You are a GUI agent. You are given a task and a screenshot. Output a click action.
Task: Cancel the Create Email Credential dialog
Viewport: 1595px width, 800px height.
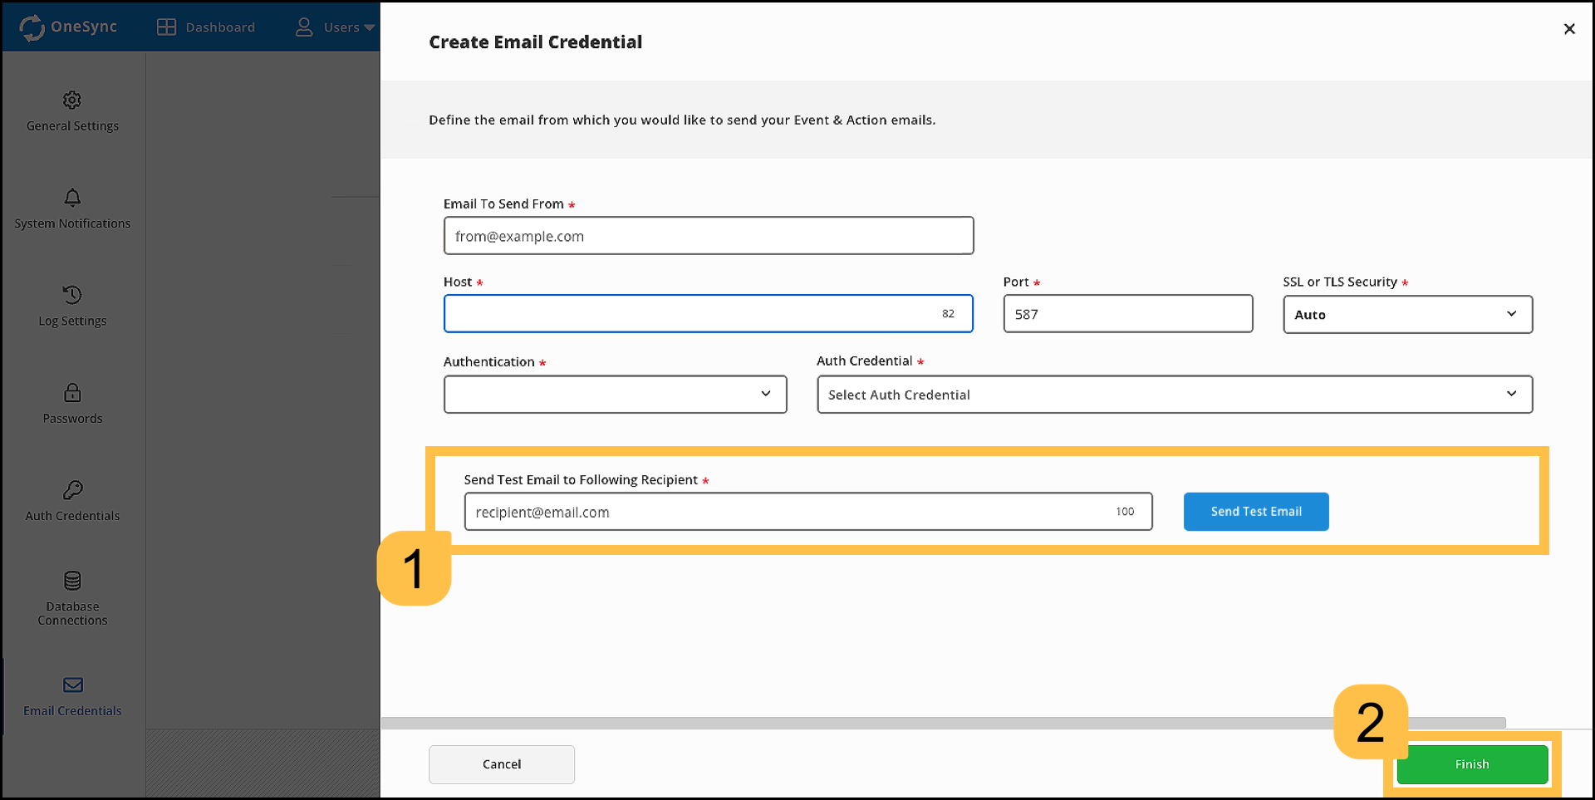501,763
